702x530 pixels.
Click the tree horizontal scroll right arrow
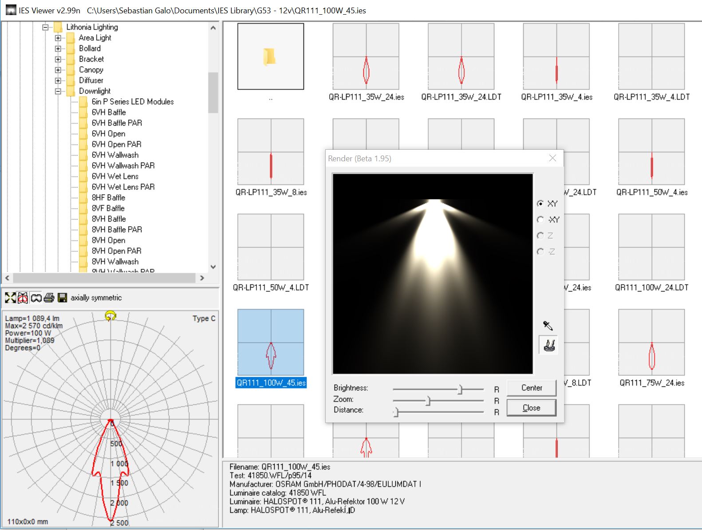[202, 278]
